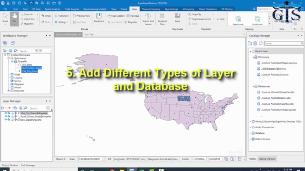
Task: Open the Start Tab document tab
Action: (x=89, y=35)
